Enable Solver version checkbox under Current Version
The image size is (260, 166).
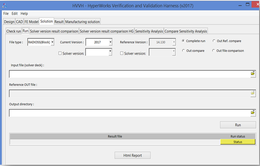(60, 53)
